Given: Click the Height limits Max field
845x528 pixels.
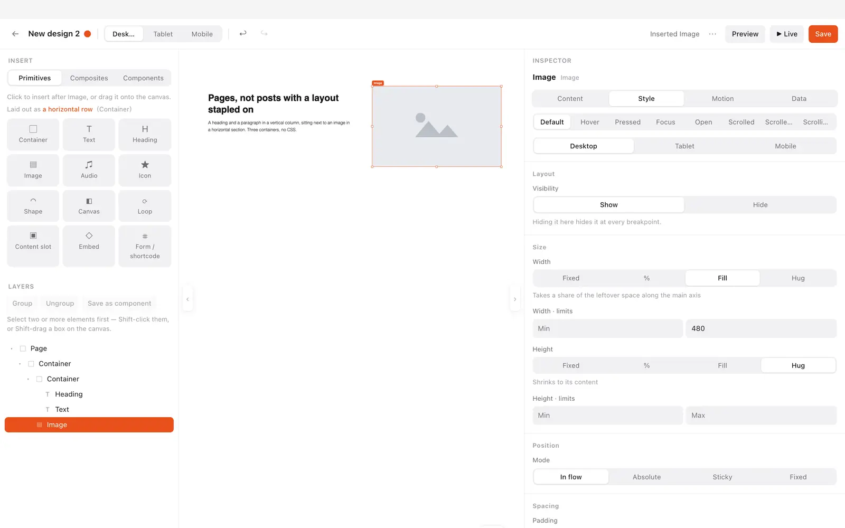Looking at the screenshot, I should tap(761, 416).
